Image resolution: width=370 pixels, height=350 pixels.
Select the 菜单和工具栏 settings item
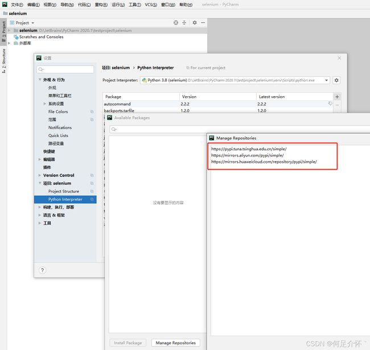(x=60, y=96)
